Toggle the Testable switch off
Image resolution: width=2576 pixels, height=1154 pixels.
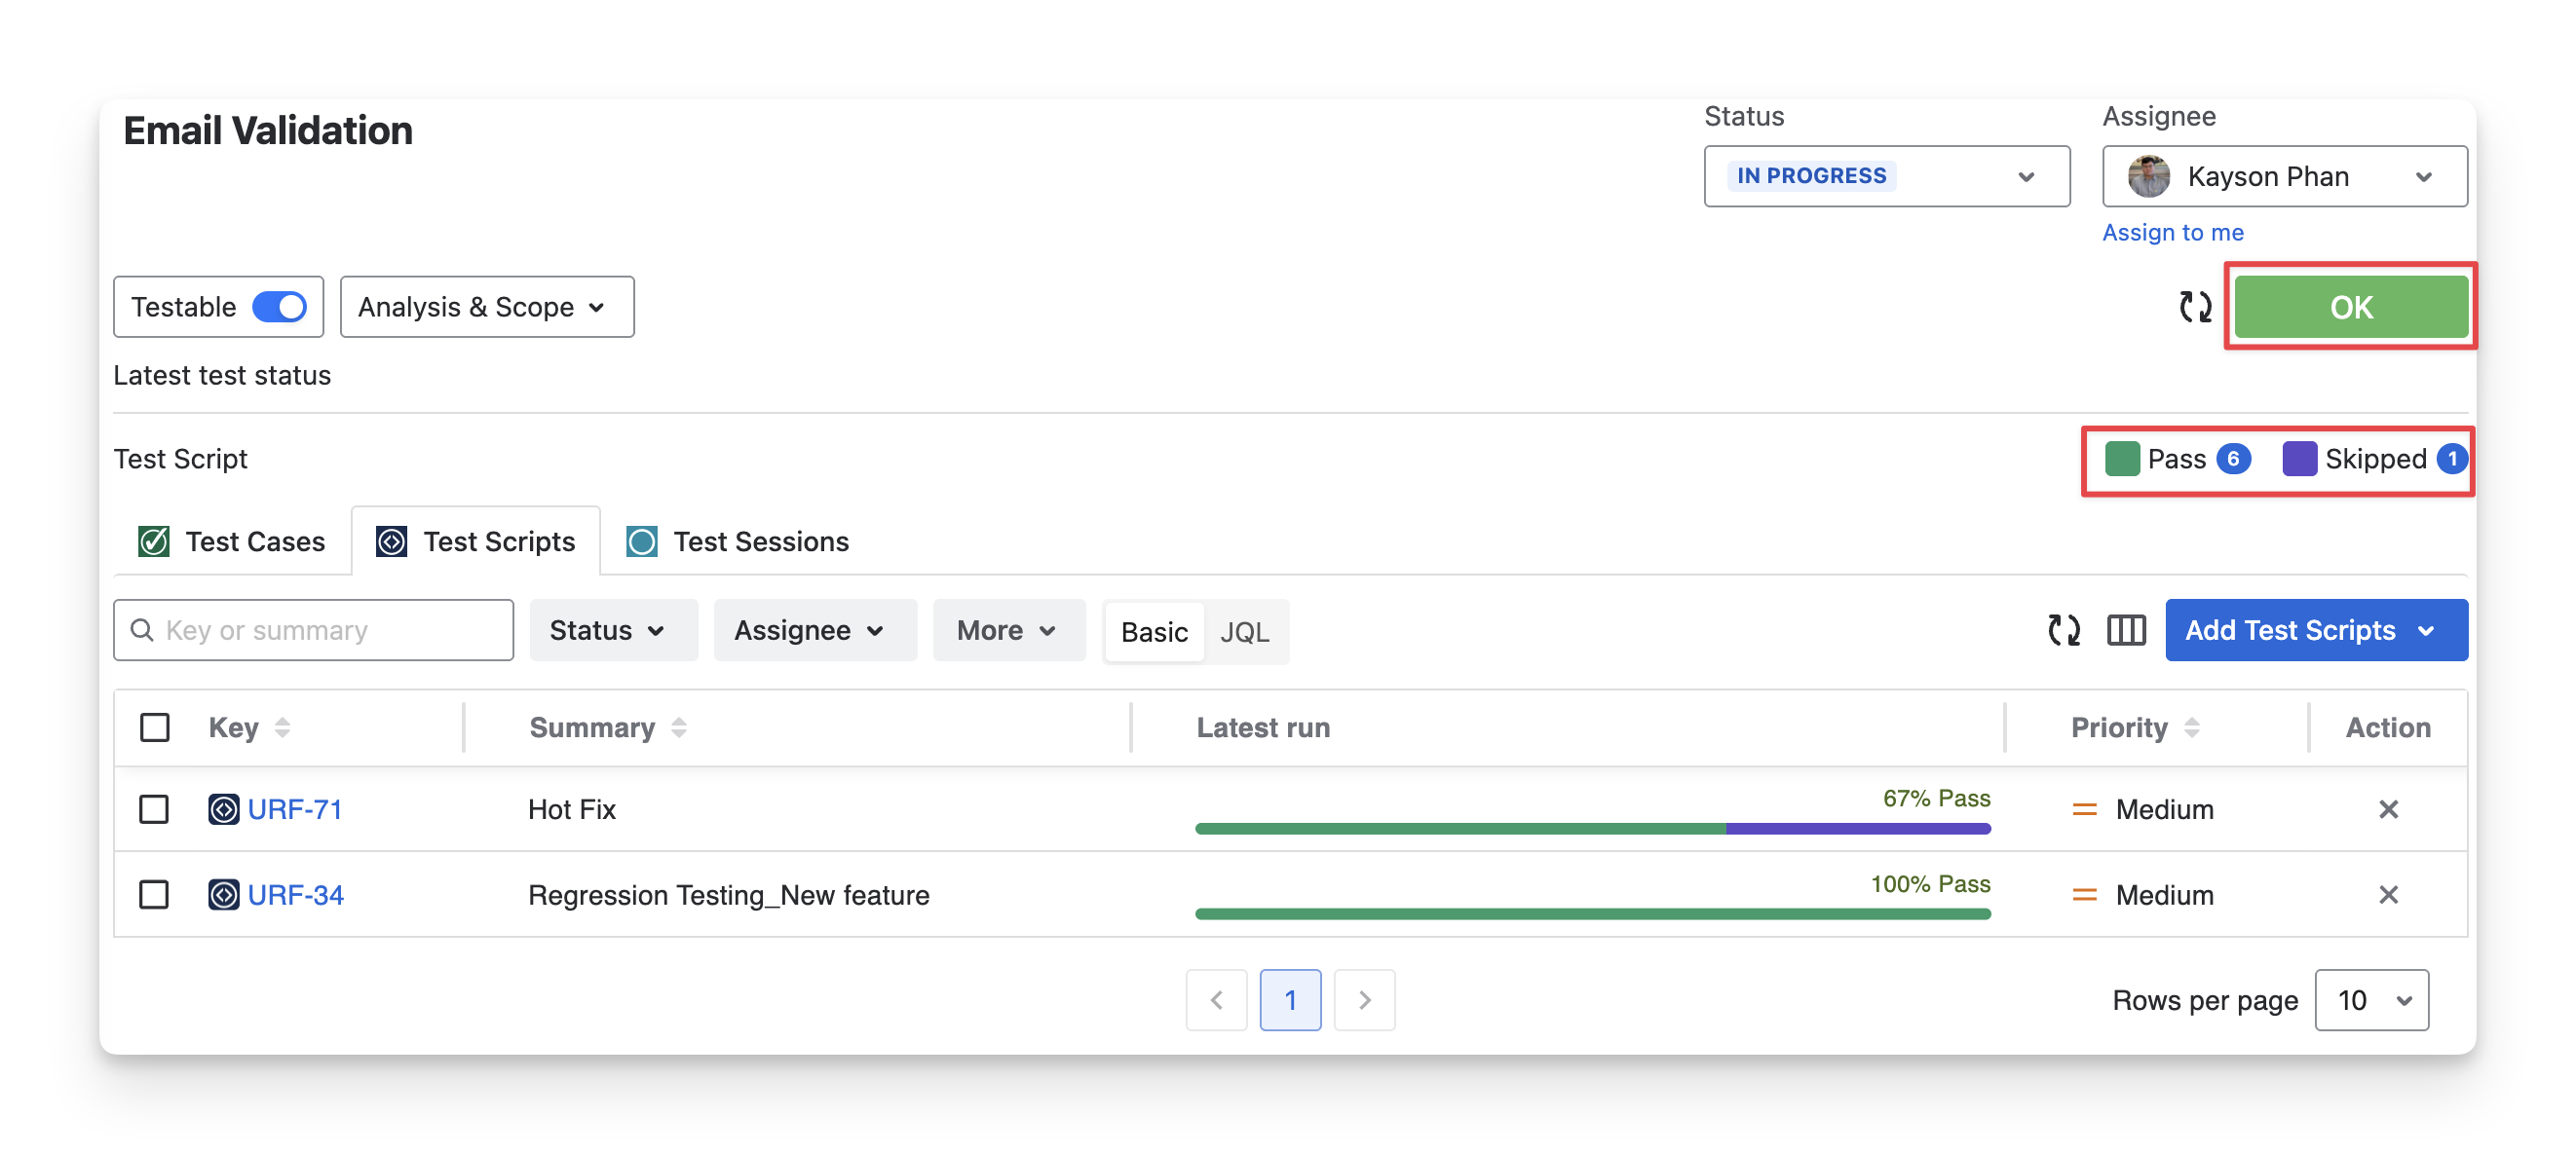click(279, 307)
